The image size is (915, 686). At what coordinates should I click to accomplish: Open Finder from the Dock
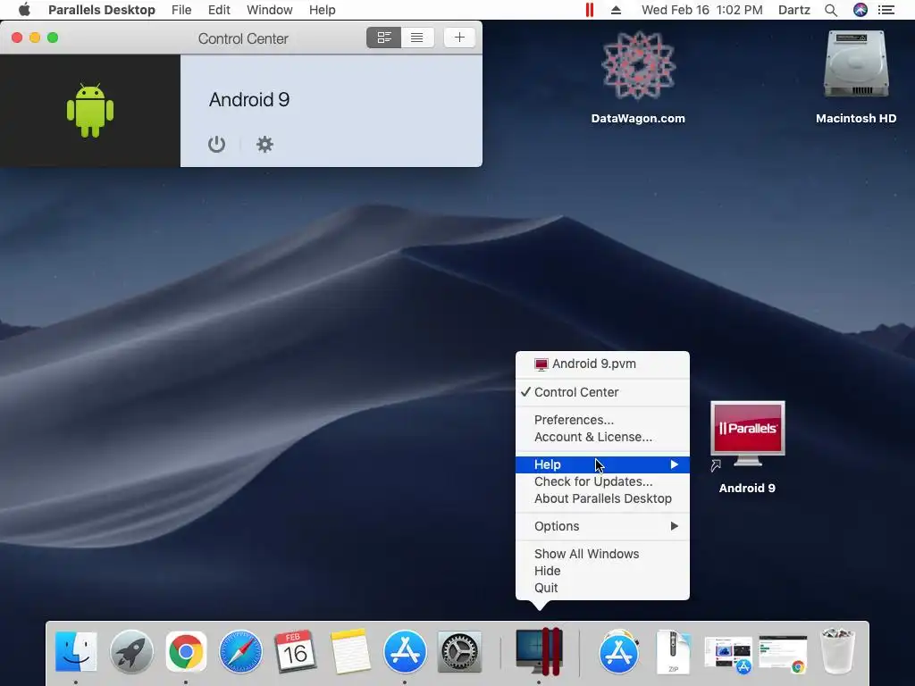76,651
